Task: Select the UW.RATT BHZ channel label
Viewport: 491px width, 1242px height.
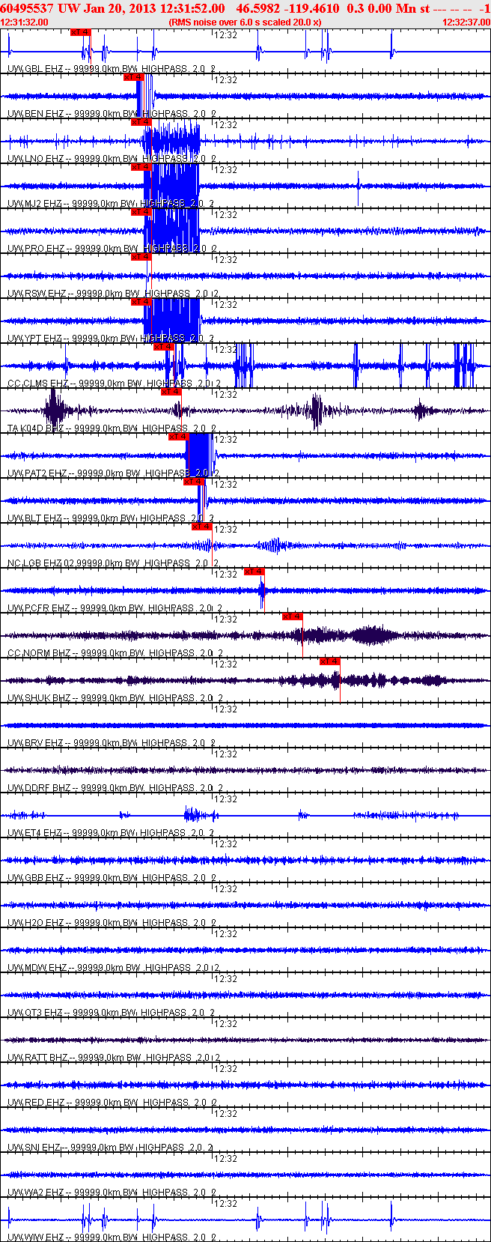Action: click(x=38, y=1058)
